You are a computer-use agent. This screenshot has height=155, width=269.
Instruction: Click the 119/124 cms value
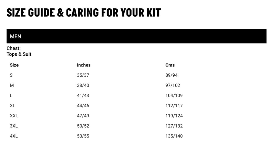click(x=174, y=116)
